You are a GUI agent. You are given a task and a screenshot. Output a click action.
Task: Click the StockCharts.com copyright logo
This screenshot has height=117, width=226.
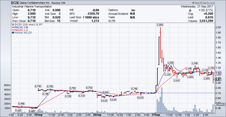[203, 3]
